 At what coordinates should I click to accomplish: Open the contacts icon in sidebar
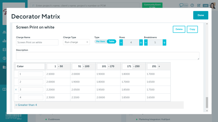[x=4, y=32]
